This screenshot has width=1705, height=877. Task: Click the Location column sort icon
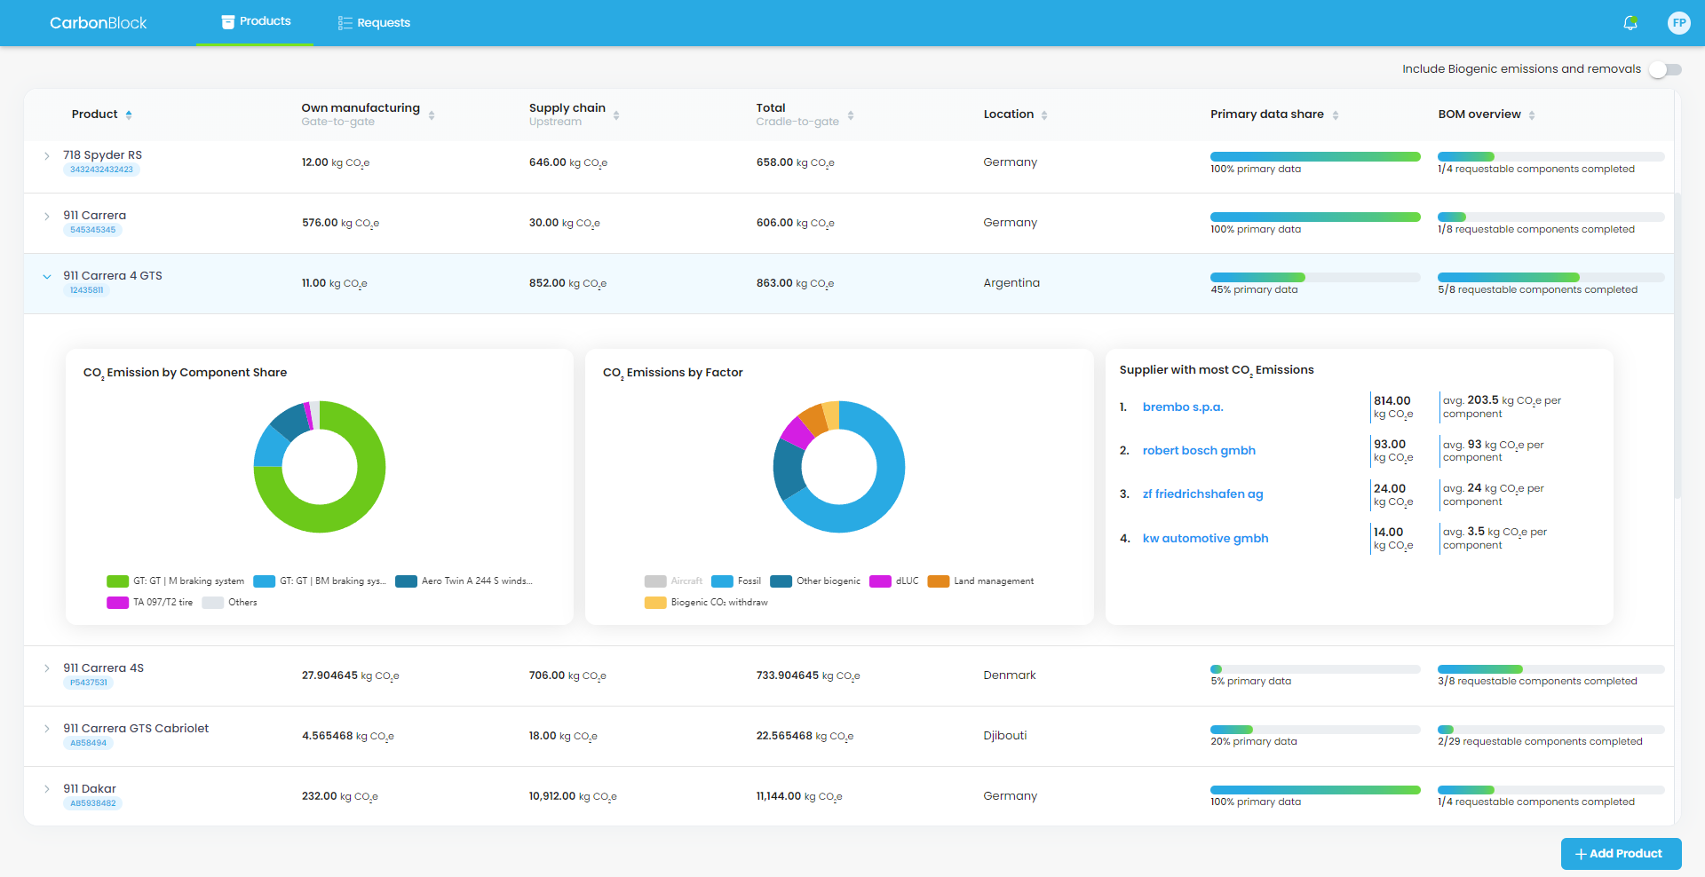pyautogui.click(x=1044, y=115)
